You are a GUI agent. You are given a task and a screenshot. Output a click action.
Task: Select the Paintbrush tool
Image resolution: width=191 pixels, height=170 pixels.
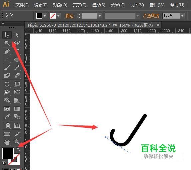click(7, 68)
